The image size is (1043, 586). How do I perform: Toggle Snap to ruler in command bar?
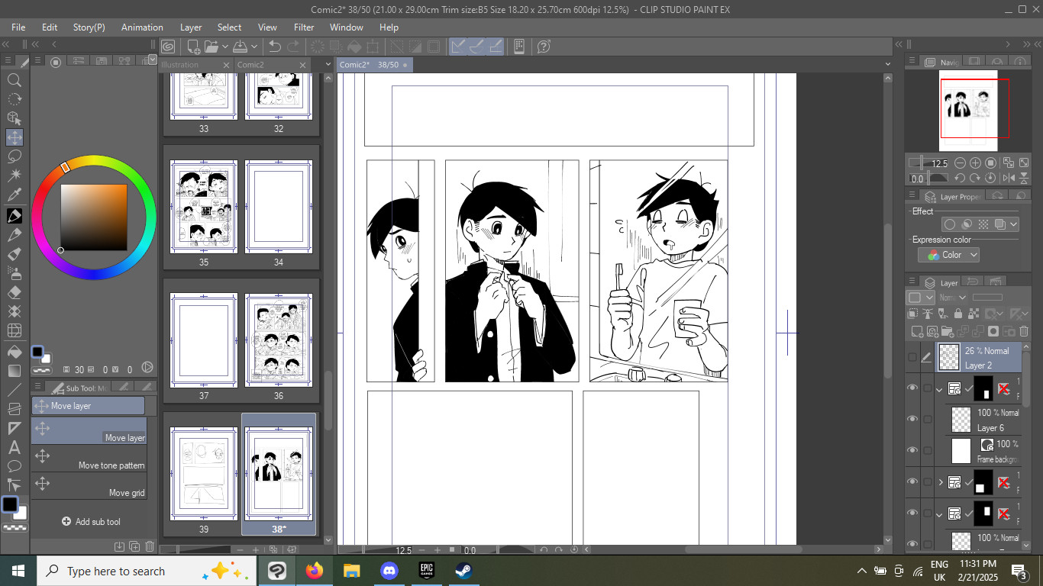[x=458, y=47]
